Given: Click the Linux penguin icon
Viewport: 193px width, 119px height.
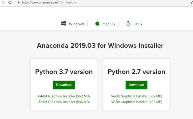Looking at the screenshot, I should [x=128, y=23].
